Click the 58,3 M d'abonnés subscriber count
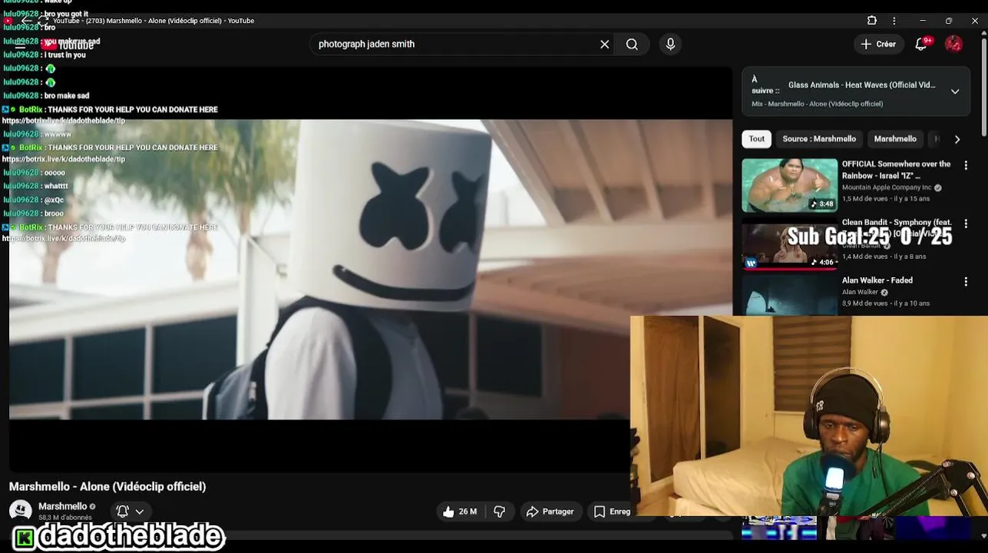This screenshot has height=553, width=988. [x=65, y=518]
